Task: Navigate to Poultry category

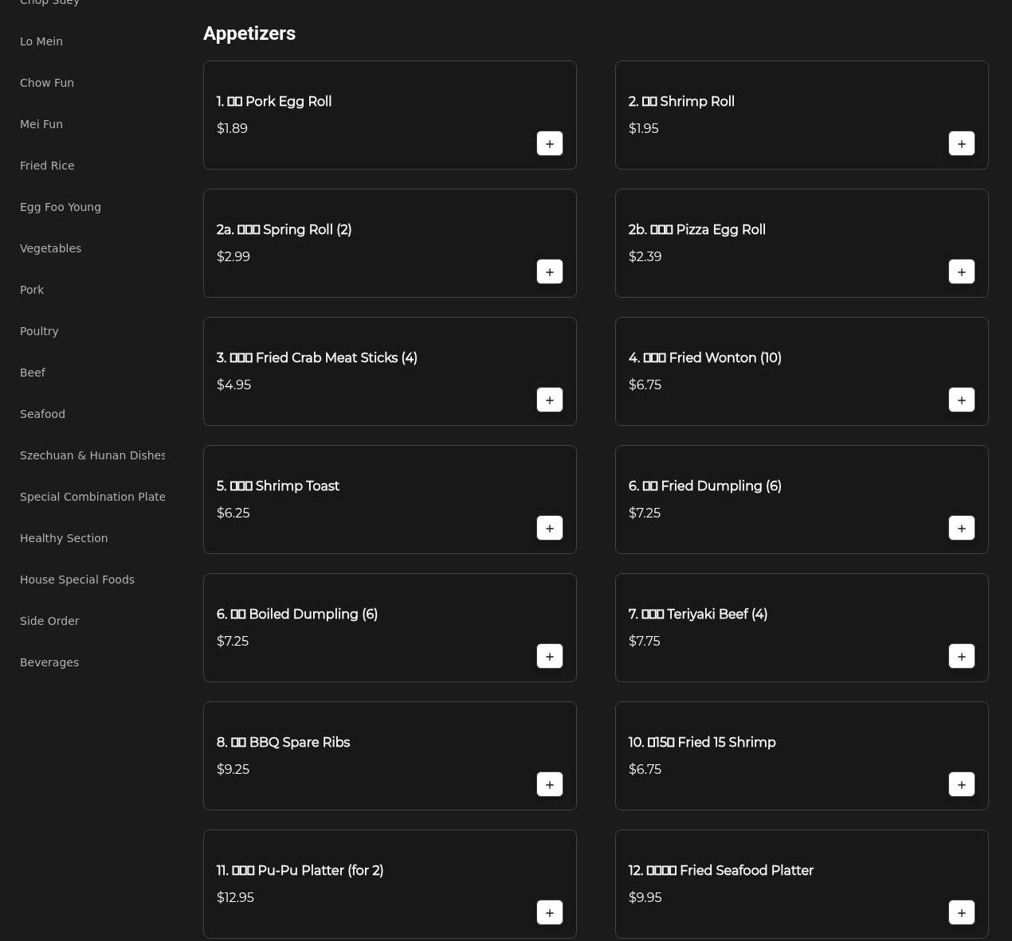Action: click(39, 331)
